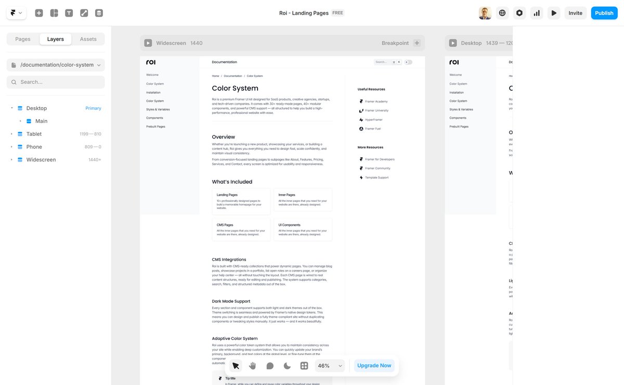Click the Landing Pages card
624x385 pixels.
click(x=241, y=201)
